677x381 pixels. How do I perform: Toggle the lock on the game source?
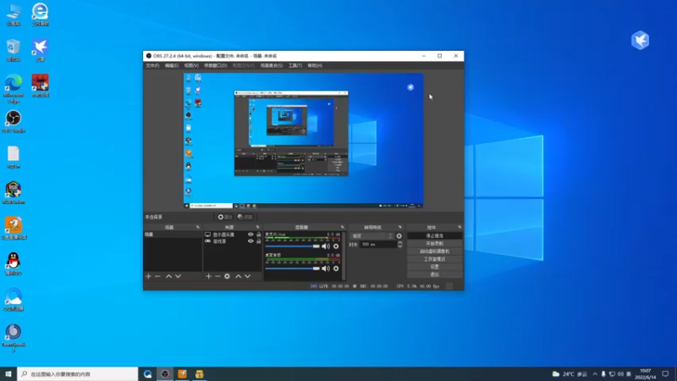coord(259,241)
